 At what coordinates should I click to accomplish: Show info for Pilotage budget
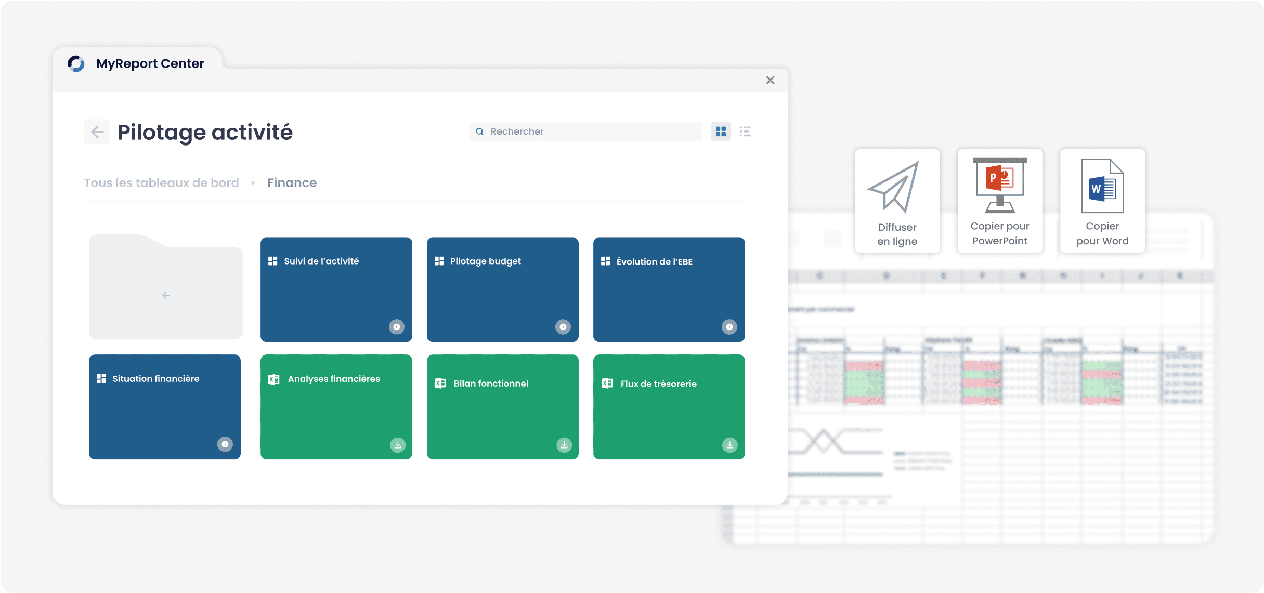(x=563, y=327)
